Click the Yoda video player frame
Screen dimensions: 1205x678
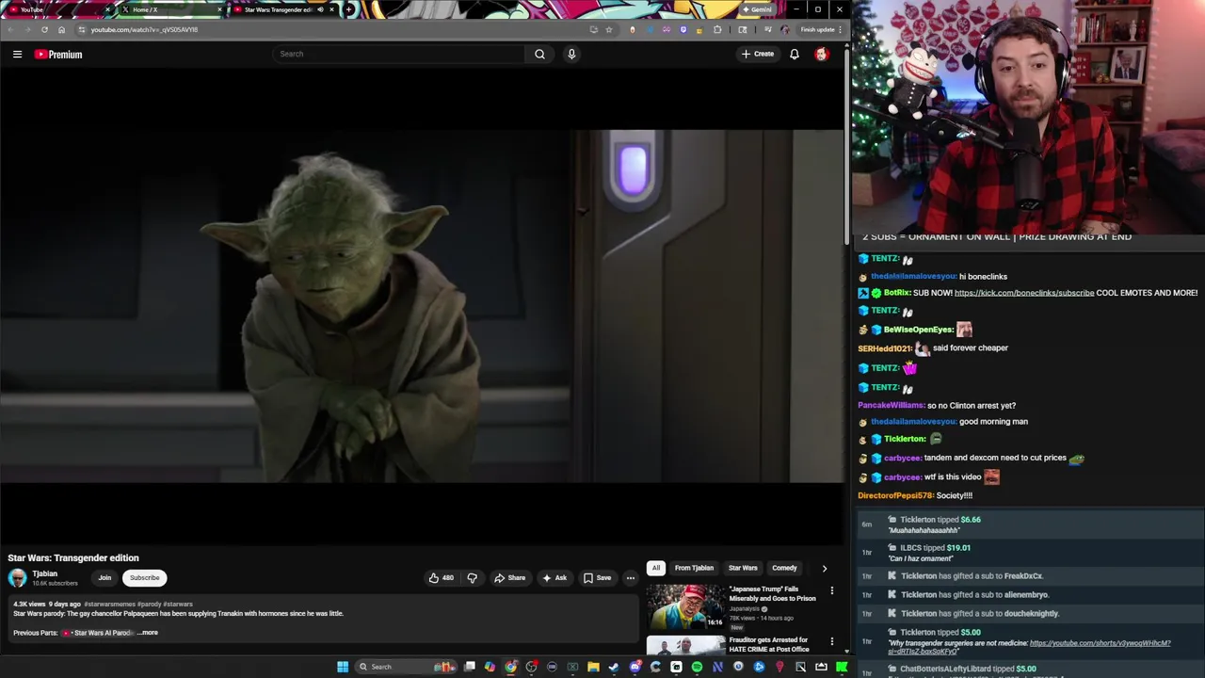[423, 306]
